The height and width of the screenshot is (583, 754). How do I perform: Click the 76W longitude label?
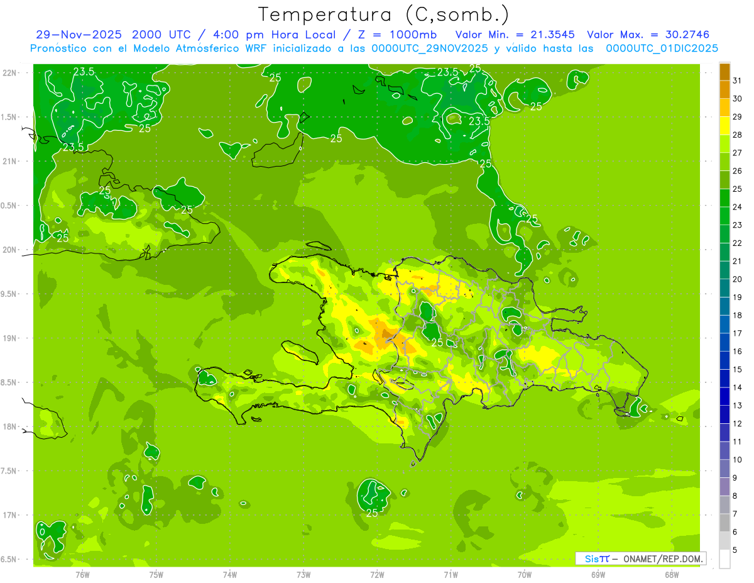tap(82, 575)
